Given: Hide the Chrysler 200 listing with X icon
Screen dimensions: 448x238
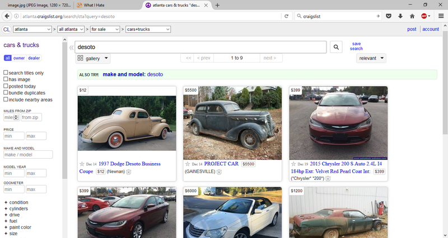Looking at the screenshot, I should [328, 178].
